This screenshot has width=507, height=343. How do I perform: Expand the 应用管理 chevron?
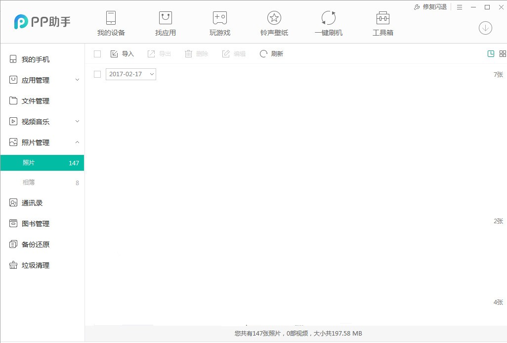pyautogui.click(x=77, y=80)
